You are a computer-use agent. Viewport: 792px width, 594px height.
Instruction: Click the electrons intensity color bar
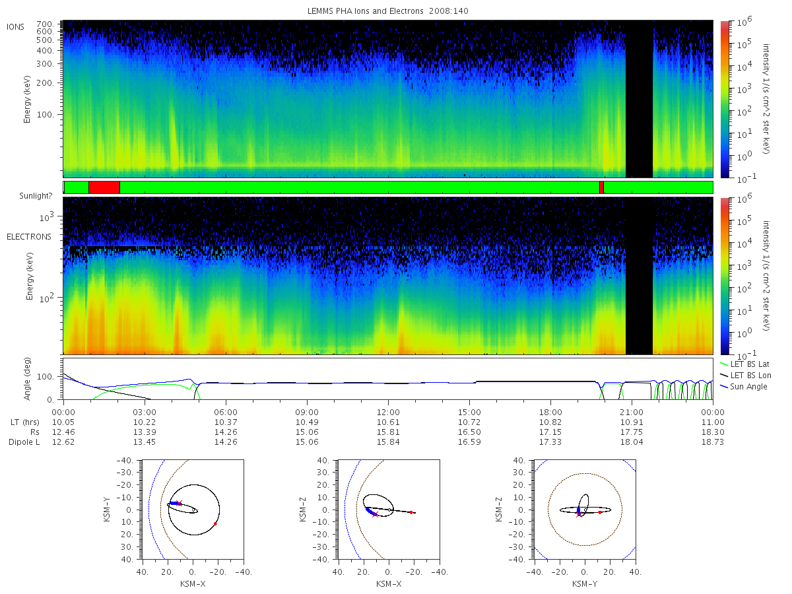[x=725, y=276]
